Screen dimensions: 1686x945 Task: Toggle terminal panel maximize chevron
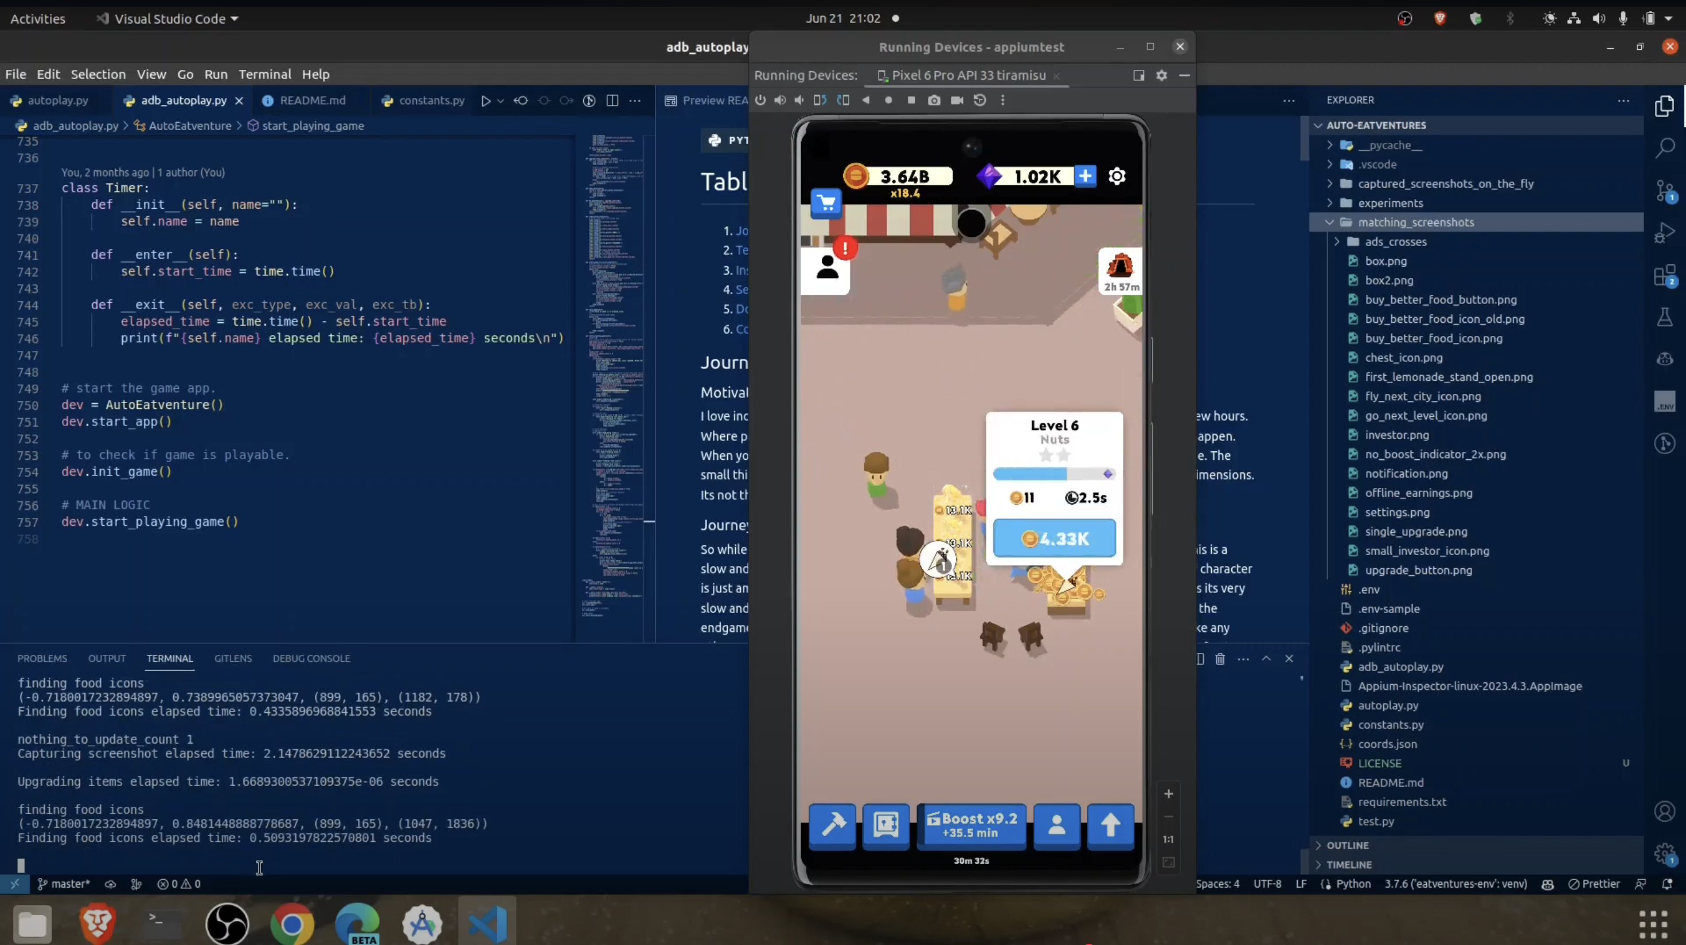point(1266,658)
